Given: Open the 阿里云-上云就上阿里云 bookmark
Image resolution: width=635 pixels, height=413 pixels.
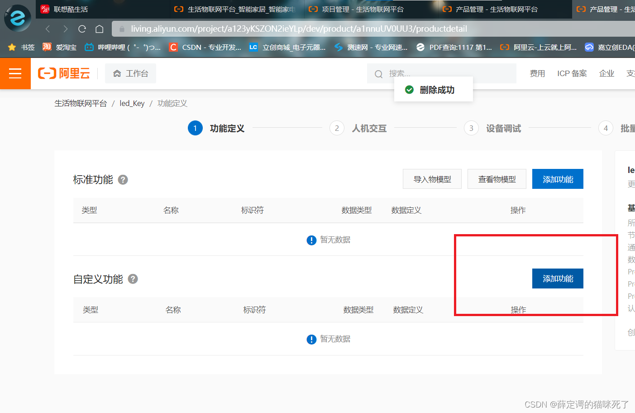Looking at the screenshot, I should pyautogui.click(x=539, y=47).
